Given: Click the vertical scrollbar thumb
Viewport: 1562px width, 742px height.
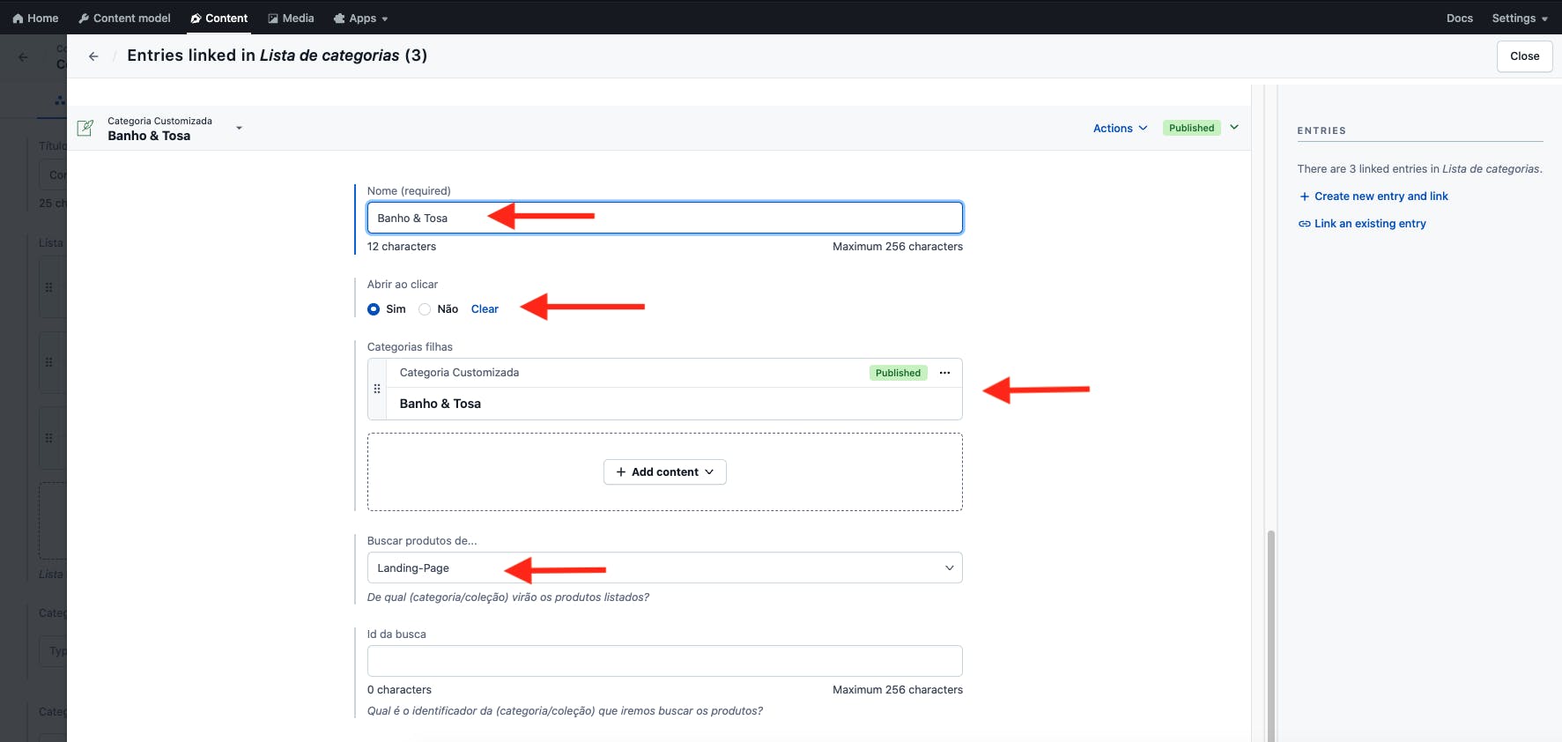Looking at the screenshot, I should pyautogui.click(x=1270, y=634).
